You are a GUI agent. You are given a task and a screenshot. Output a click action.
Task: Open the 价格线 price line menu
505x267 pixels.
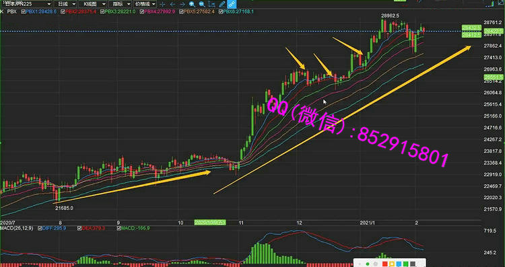[145, 4]
